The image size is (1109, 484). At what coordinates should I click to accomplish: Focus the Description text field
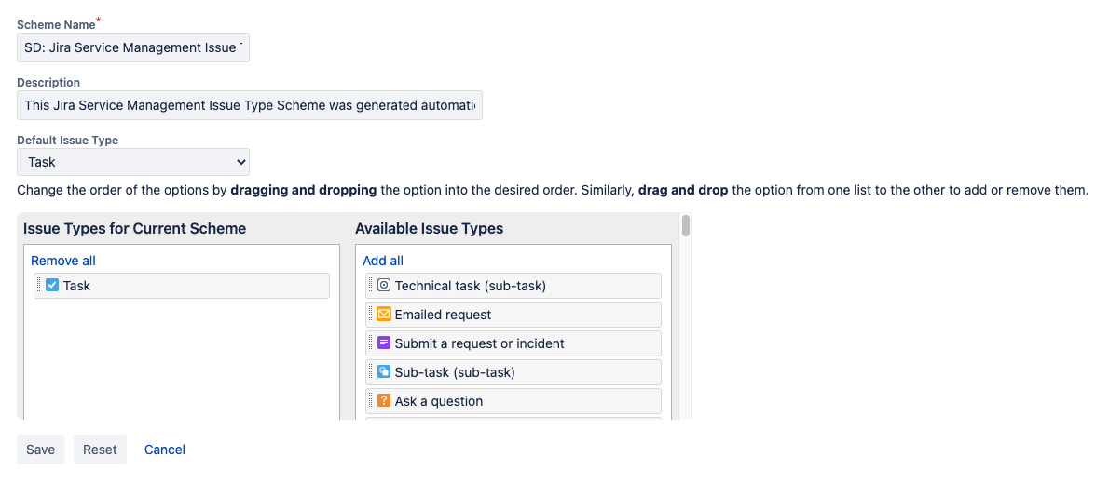click(x=250, y=105)
